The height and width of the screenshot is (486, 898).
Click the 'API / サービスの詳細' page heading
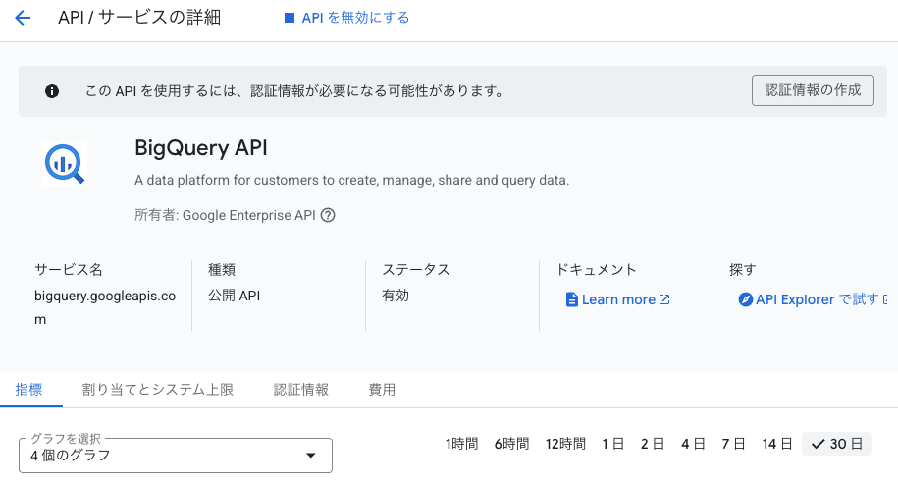[139, 18]
